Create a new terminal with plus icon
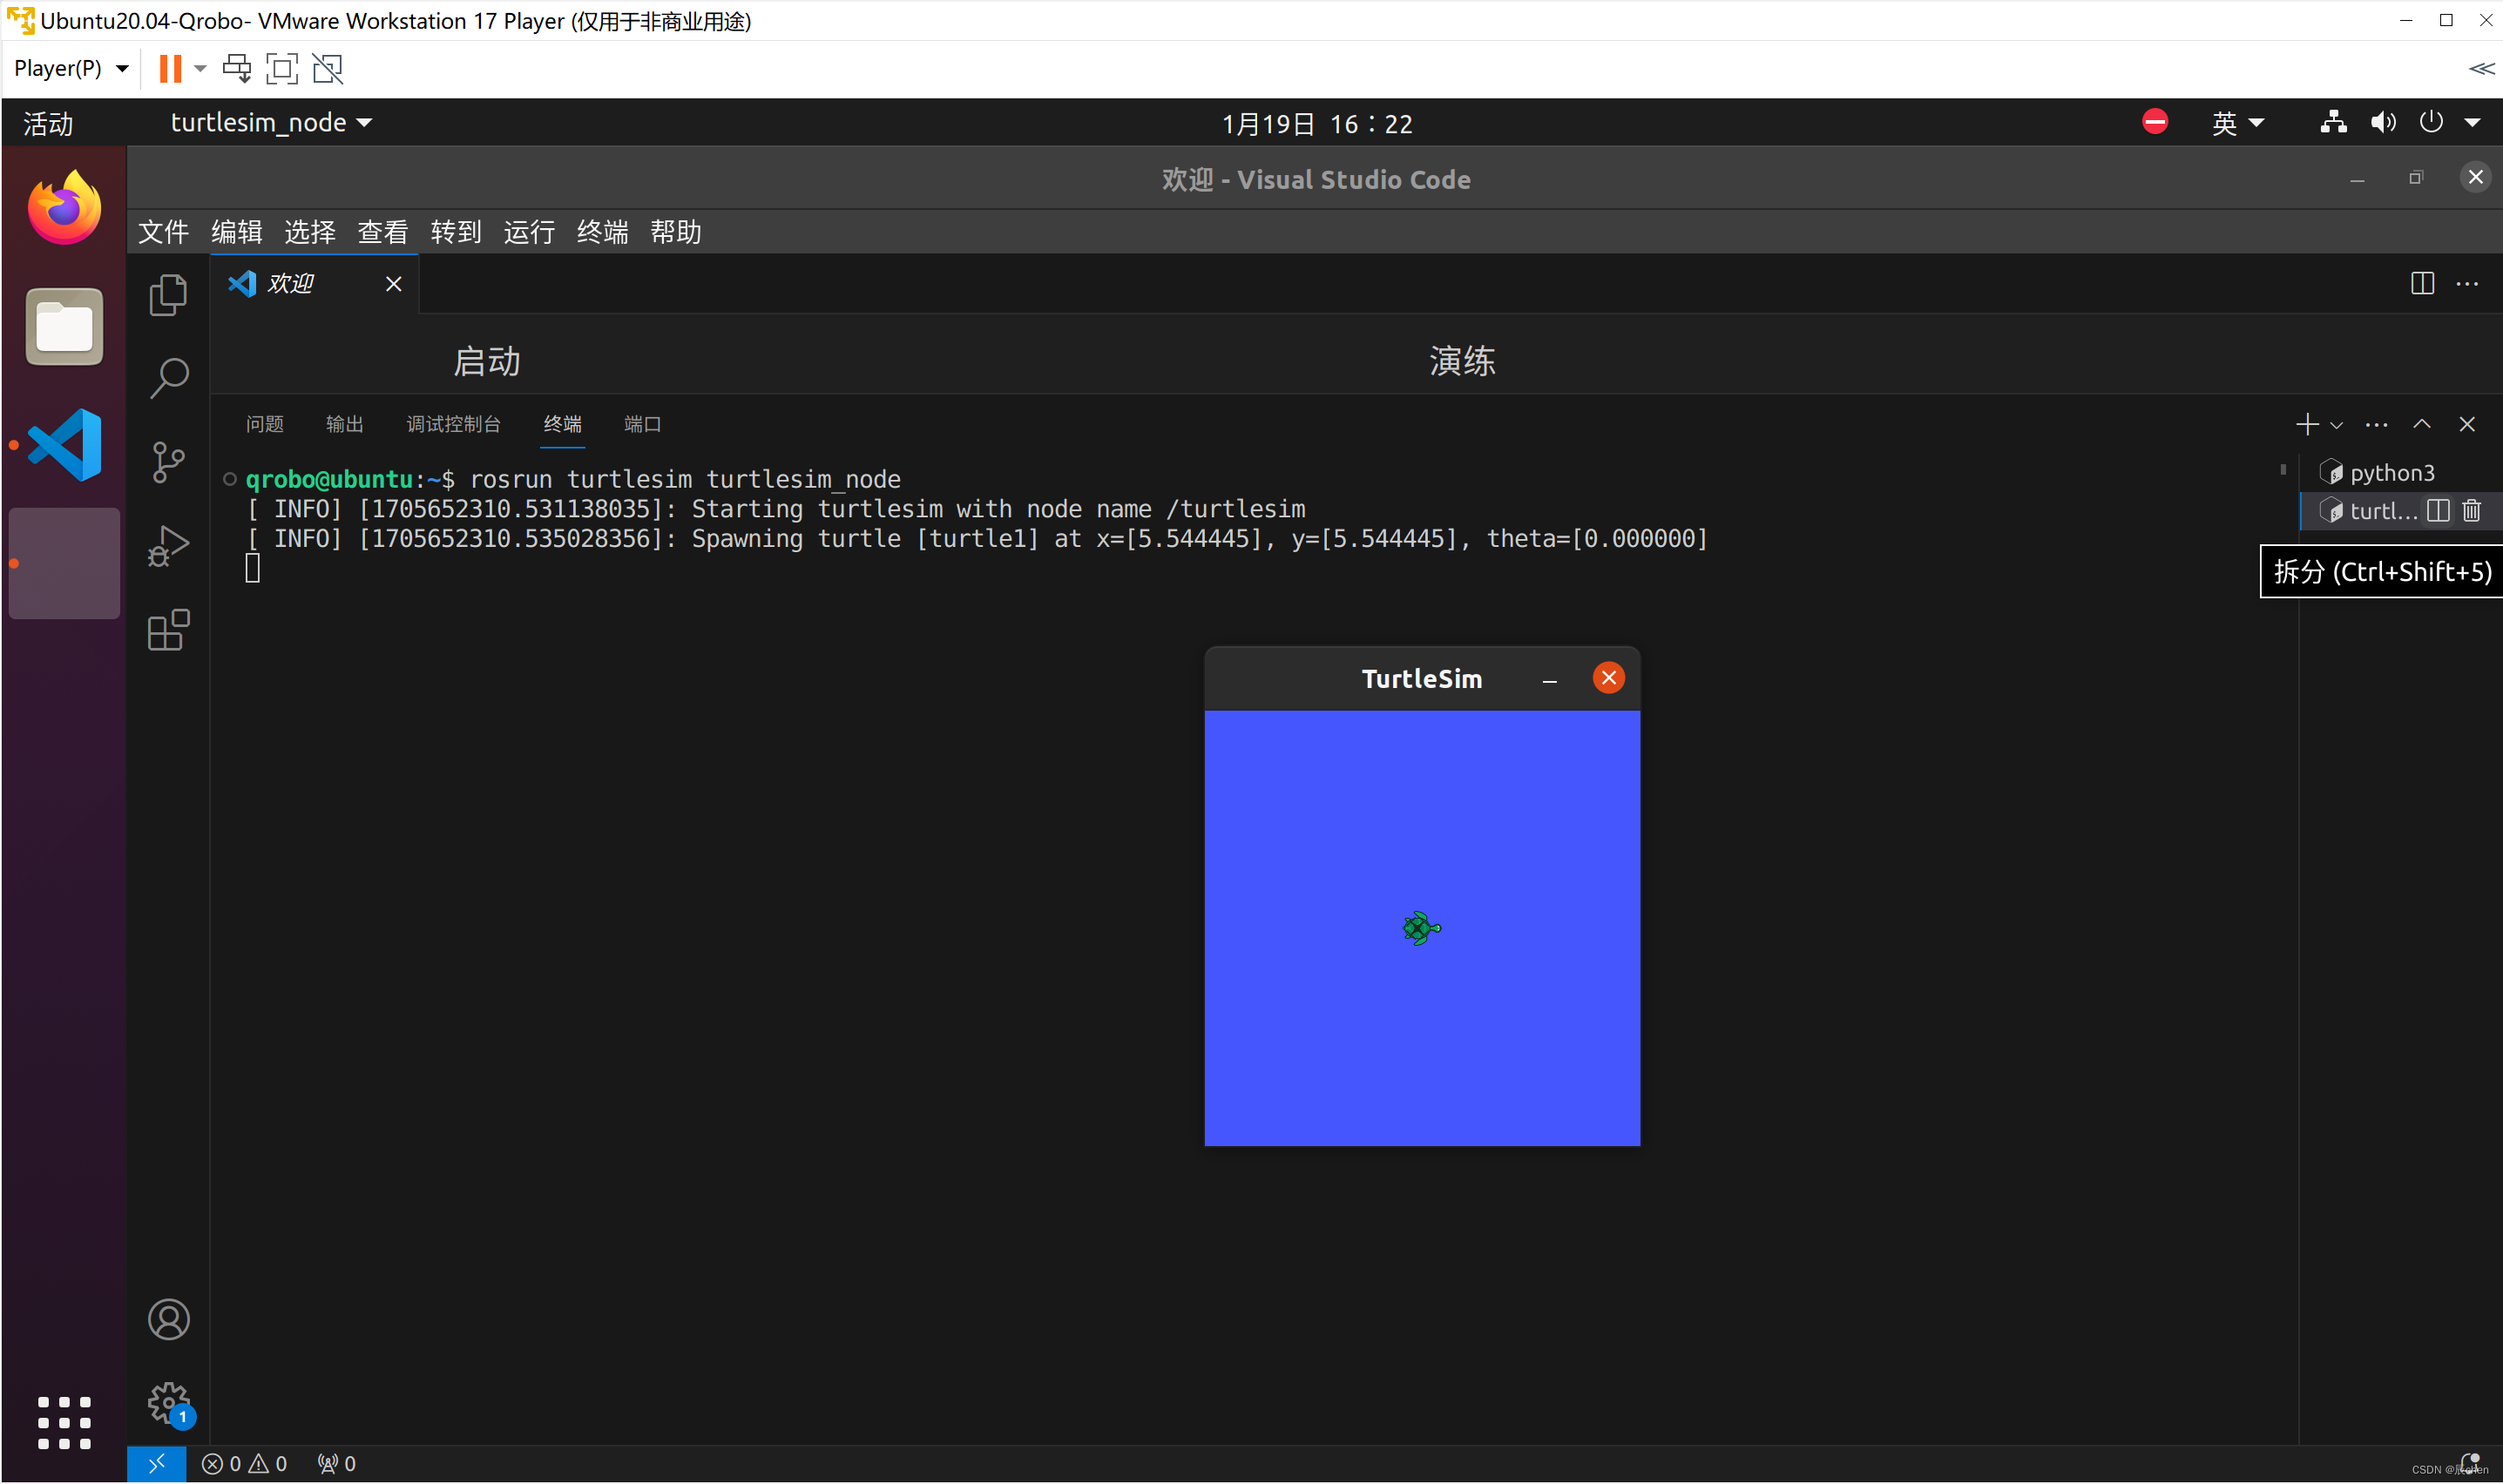 [x=2307, y=424]
